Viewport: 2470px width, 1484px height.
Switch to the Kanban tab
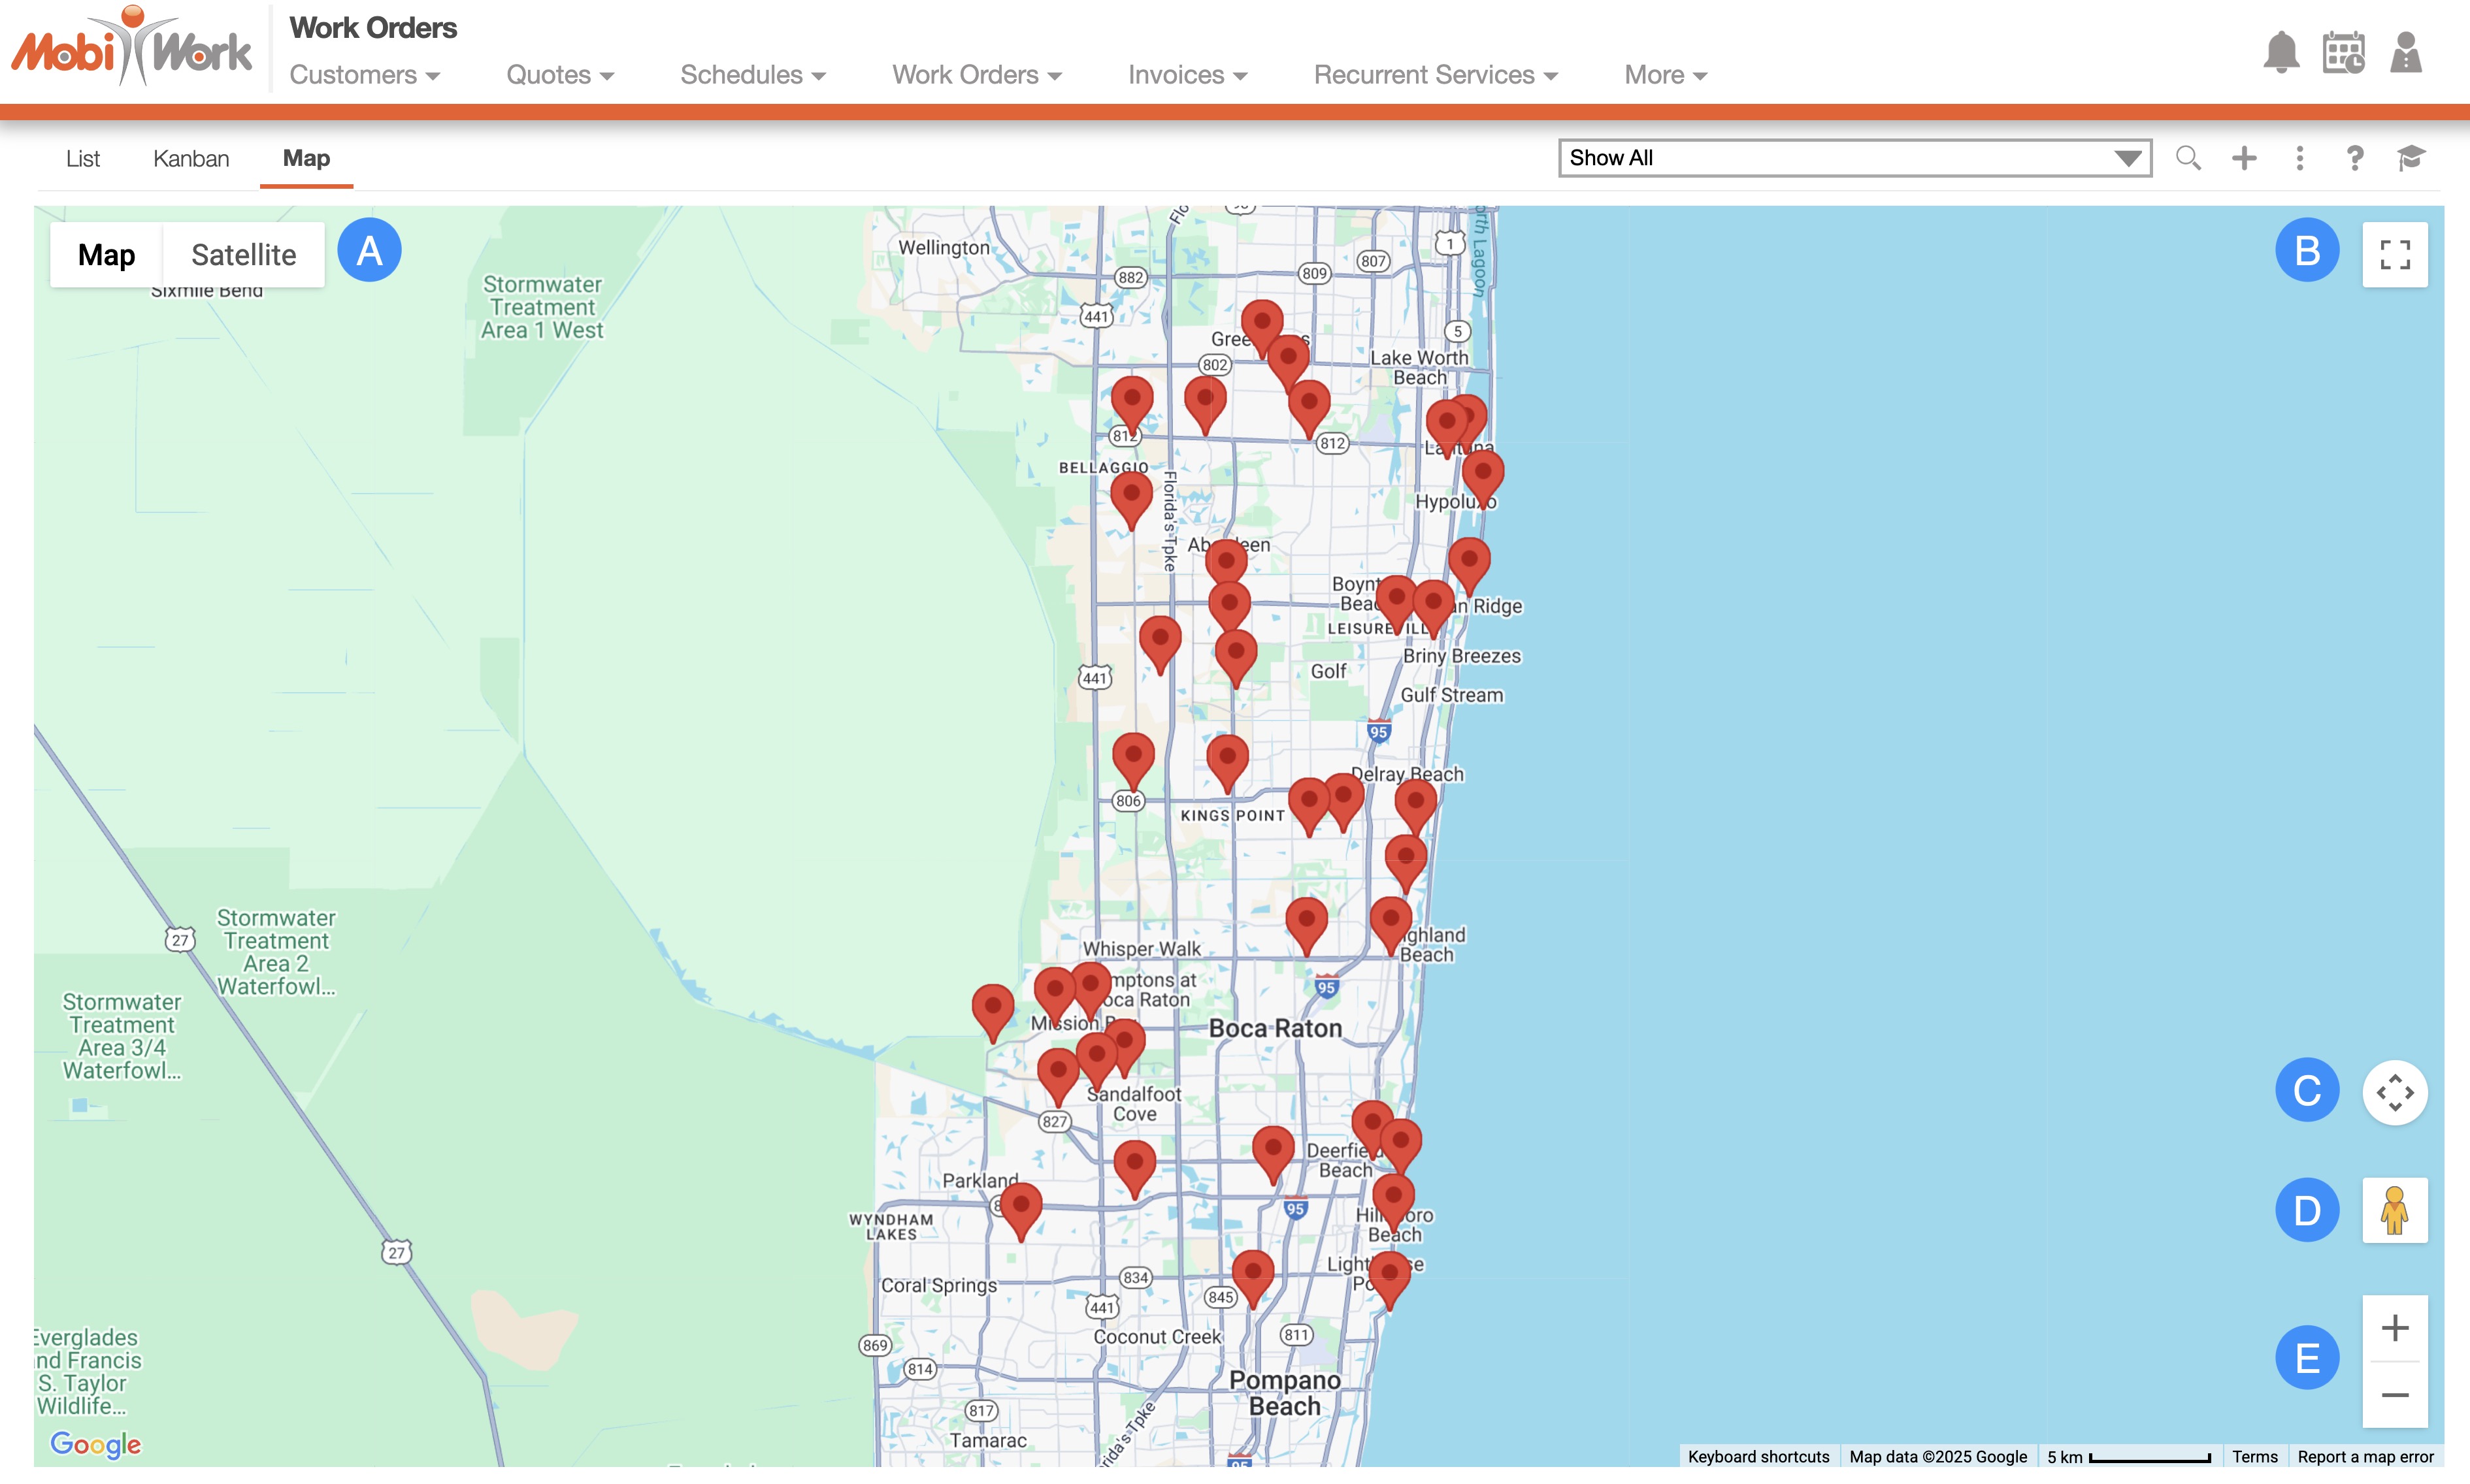(x=191, y=158)
